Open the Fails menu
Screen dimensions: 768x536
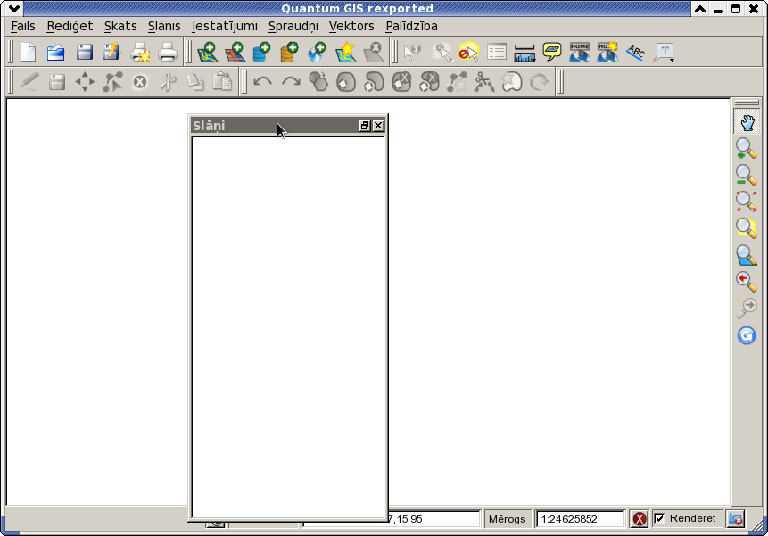pos(23,26)
